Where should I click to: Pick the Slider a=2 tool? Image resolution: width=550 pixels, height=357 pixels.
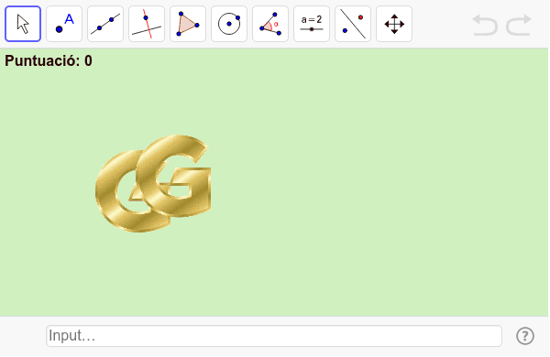[312, 24]
